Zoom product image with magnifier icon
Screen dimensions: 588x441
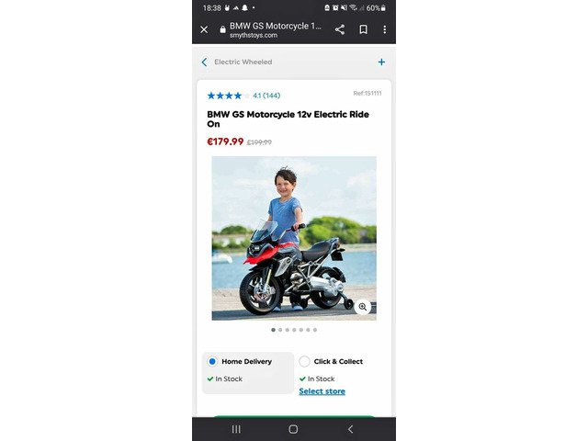(363, 307)
